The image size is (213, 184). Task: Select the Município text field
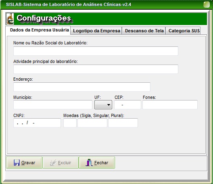53,105
